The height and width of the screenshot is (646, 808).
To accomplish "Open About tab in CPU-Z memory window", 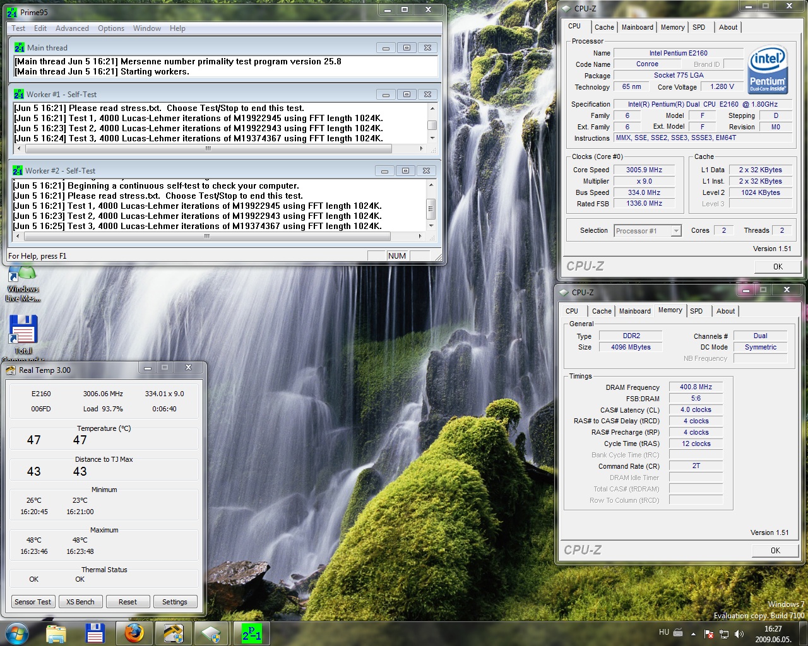I will point(725,311).
